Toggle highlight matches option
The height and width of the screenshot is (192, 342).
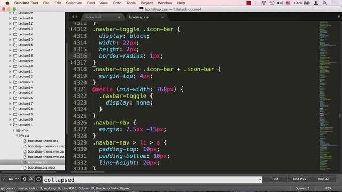(x=38, y=179)
